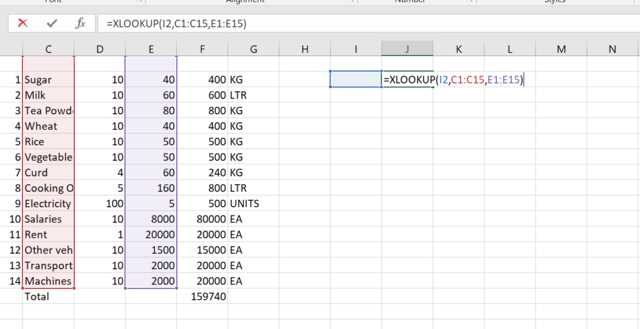Click the value 80000 in column F
640x329 pixels.
(202, 219)
